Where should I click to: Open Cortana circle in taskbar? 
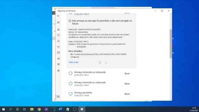tap(17, 109)
